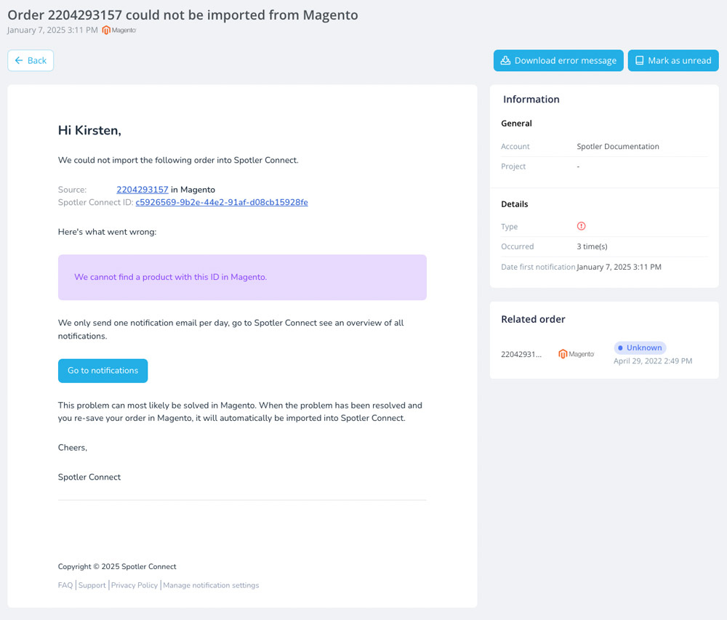Download the error message
Viewport: 727px width, 620px height.
tap(558, 61)
